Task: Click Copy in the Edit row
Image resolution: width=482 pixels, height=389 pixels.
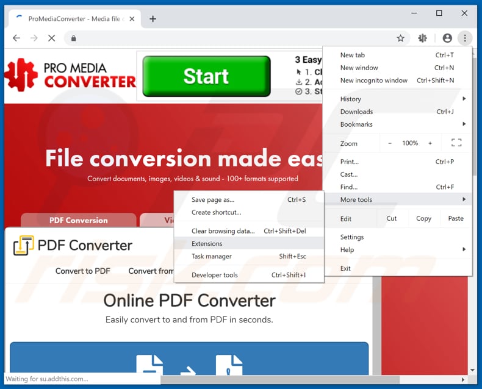Action: [423, 218]
